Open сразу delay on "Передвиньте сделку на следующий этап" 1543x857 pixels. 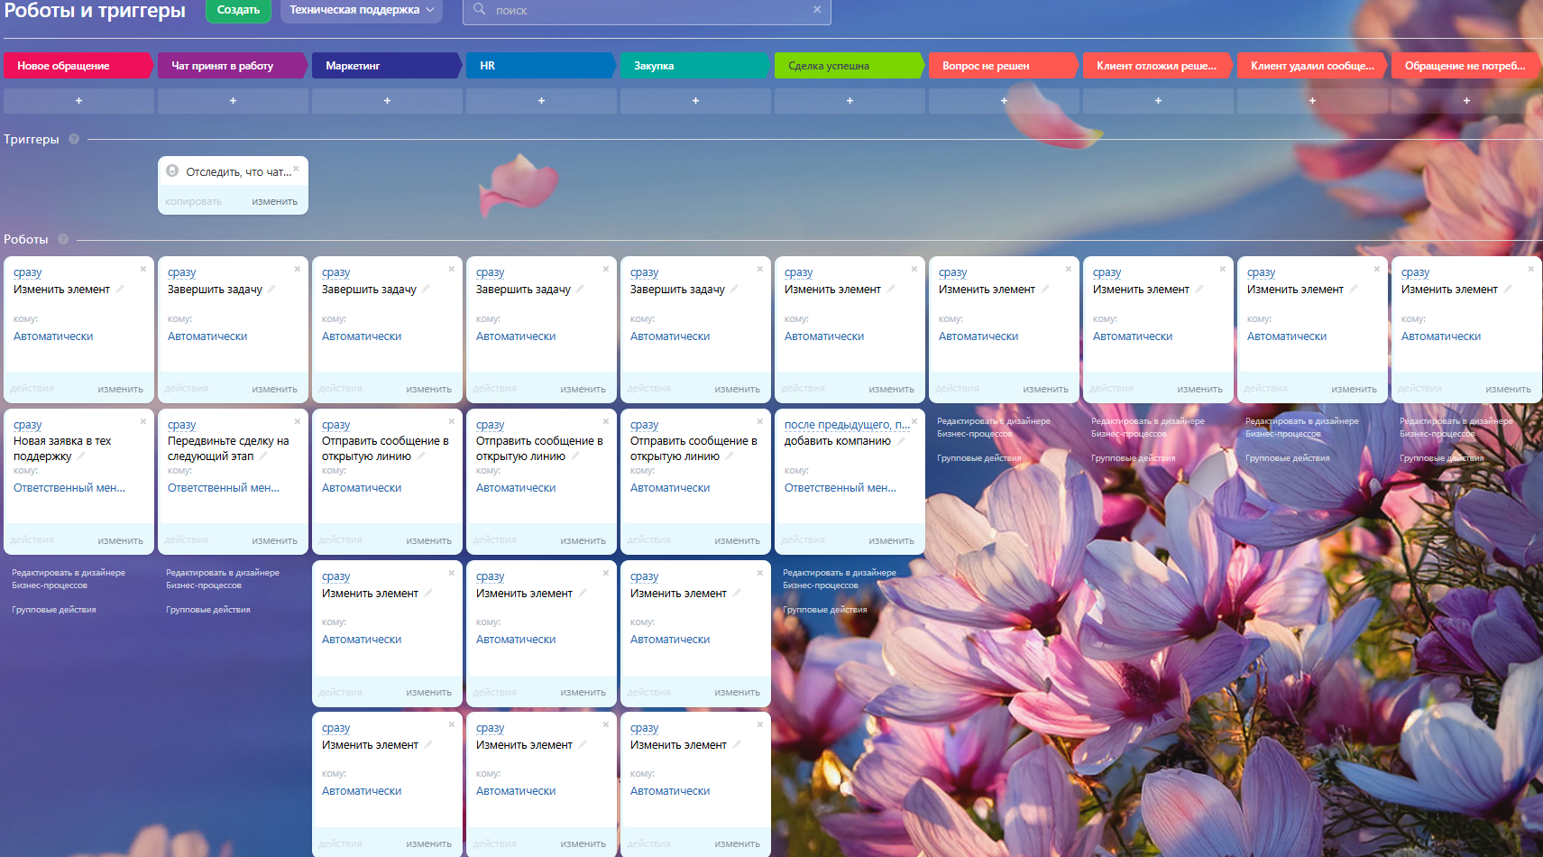(182, 425)
